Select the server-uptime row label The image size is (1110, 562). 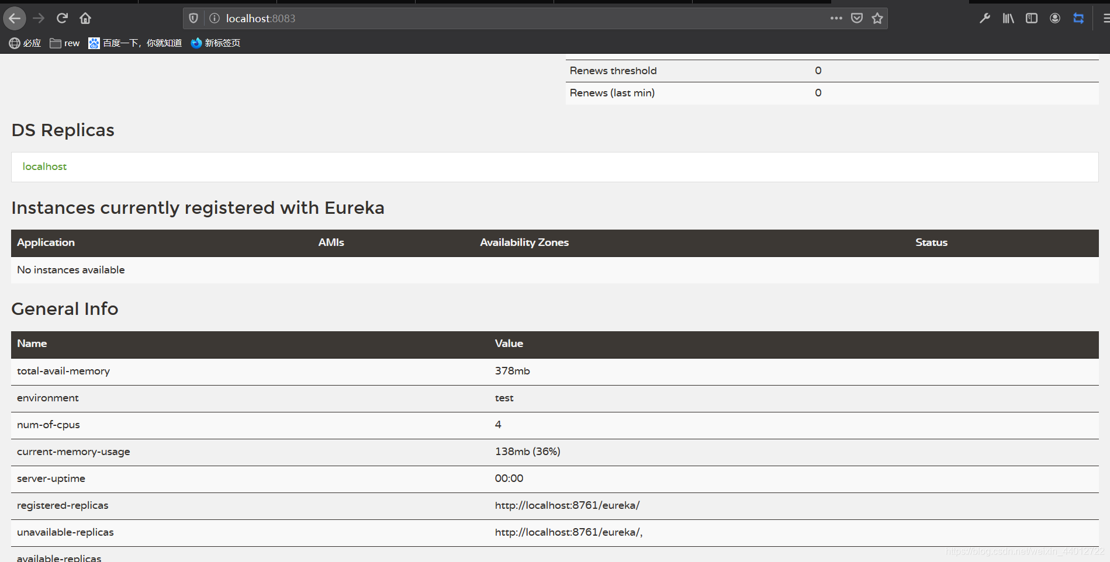[x=51, y=478]
